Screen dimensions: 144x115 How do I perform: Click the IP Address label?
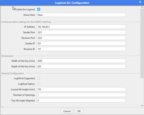(x=29, y=27)
